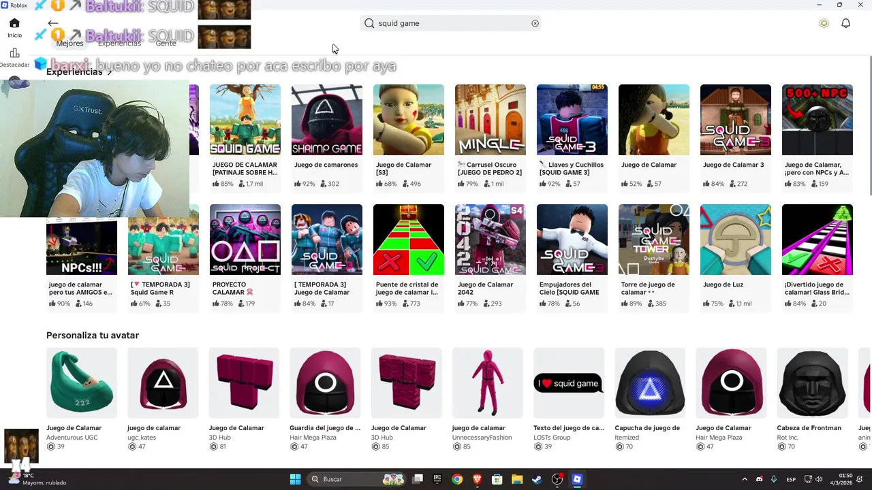This screenshot has height=490, width=872.
Task: Open Discord tray icon
Action: pyautogui.click(x=760, y=479)
